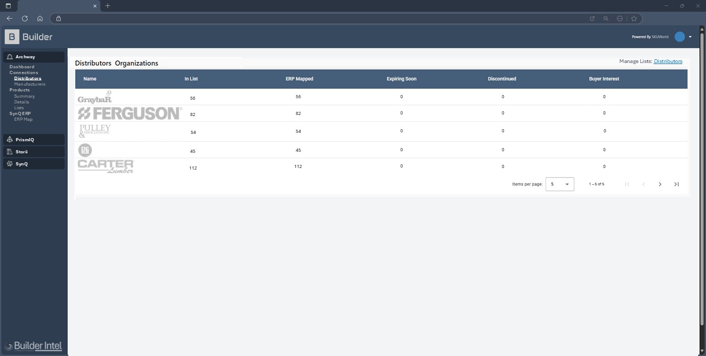
Task: Click the blue user avatar circle
Action: [x=680, y=37]
